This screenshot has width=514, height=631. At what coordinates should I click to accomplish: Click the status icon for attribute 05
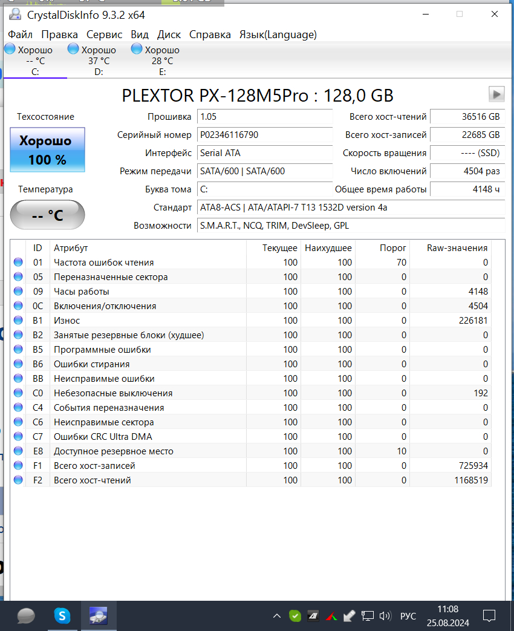pos(18,276)
